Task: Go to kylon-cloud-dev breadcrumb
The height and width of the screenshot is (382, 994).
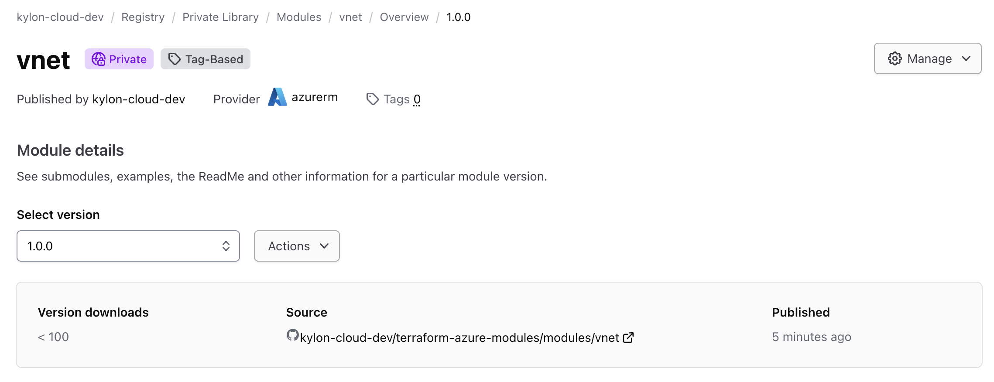Action: pyautogui.click(x=60, y=17)
